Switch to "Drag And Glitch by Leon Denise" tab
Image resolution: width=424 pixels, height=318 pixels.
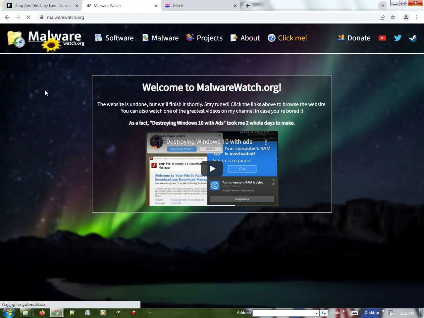pyautogui.click(x=42, y=5)
